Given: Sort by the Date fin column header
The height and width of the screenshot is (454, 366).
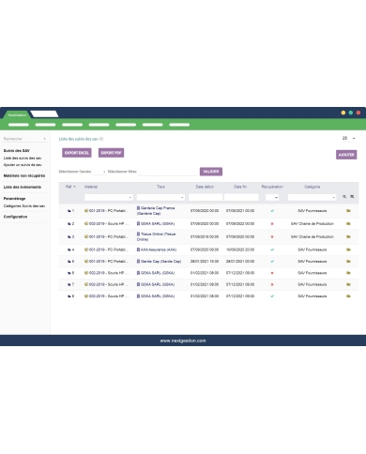Looking at the screenshot, I should click(x=240, y=187).
